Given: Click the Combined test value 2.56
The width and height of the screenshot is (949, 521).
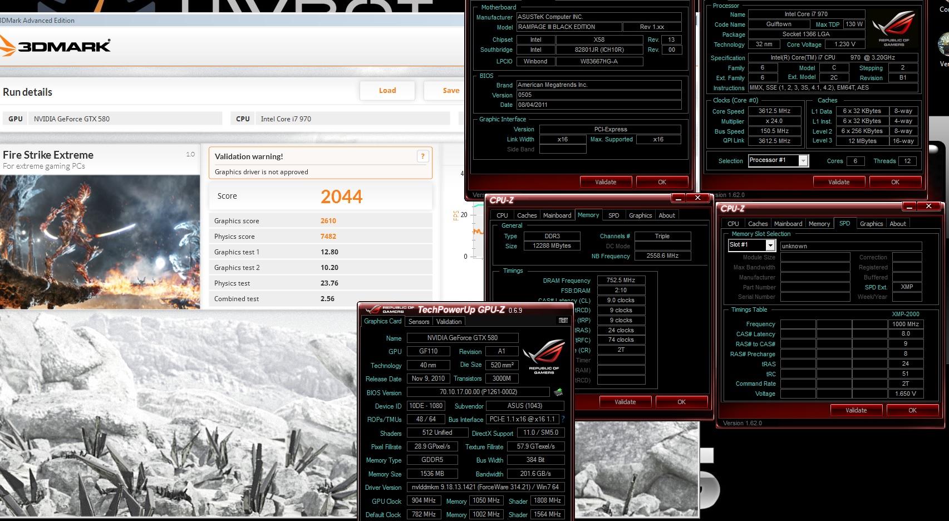Looking at the screenshot, I should (x=327, y=299).
